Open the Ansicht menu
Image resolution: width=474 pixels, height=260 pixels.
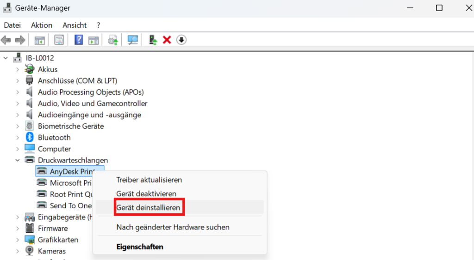click(x=75, y=25)
